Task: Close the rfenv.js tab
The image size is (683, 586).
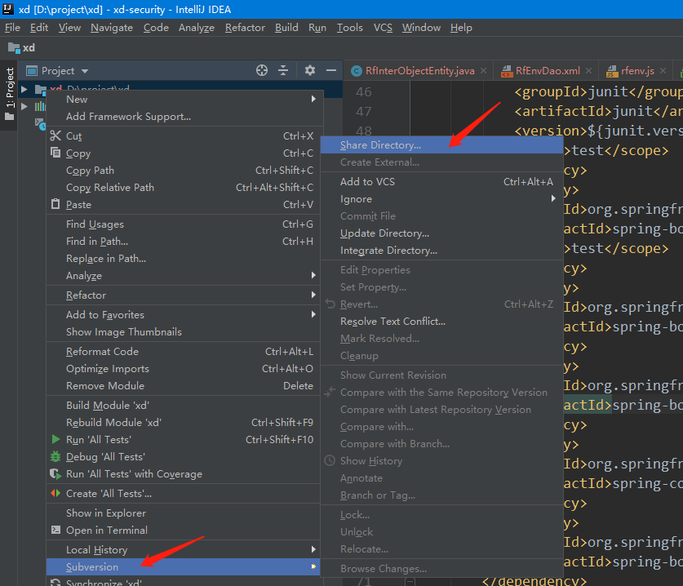Action: (x=663, y=70)
